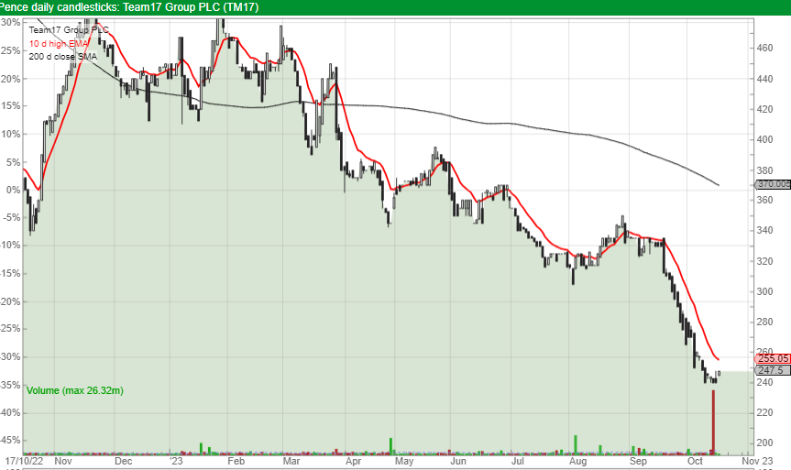Screen dimensions: 791x470
Task: Click the tall red October volume bar
Action: click(713, 421)
